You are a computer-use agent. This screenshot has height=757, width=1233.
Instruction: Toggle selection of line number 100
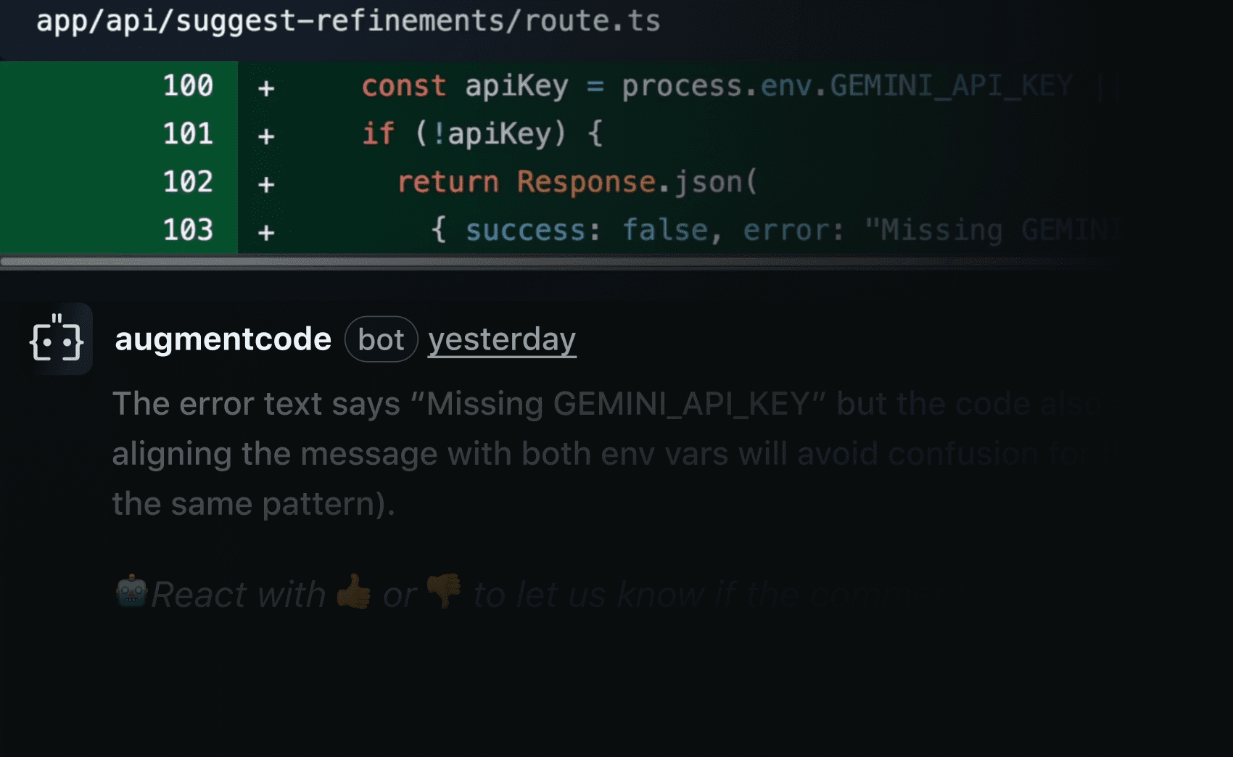[187, 85]
